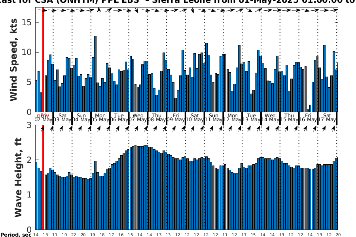Click the 1 tick on Wave Height axis
This screenshot has width=356, height=237.
click(29, 195)
